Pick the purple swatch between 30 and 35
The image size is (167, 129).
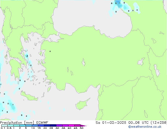(59, 126)
